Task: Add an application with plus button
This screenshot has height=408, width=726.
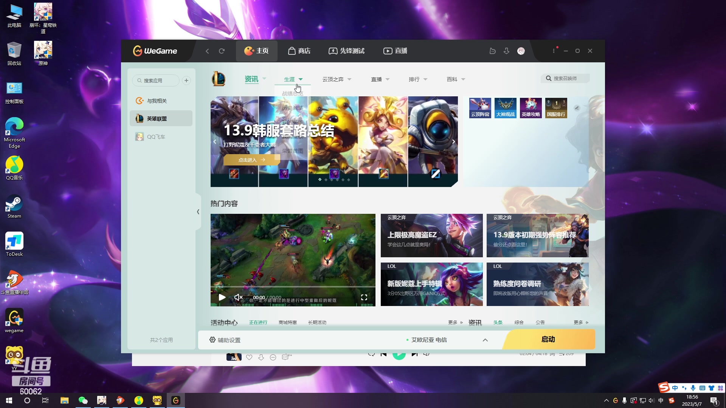Action: point(186,80)
